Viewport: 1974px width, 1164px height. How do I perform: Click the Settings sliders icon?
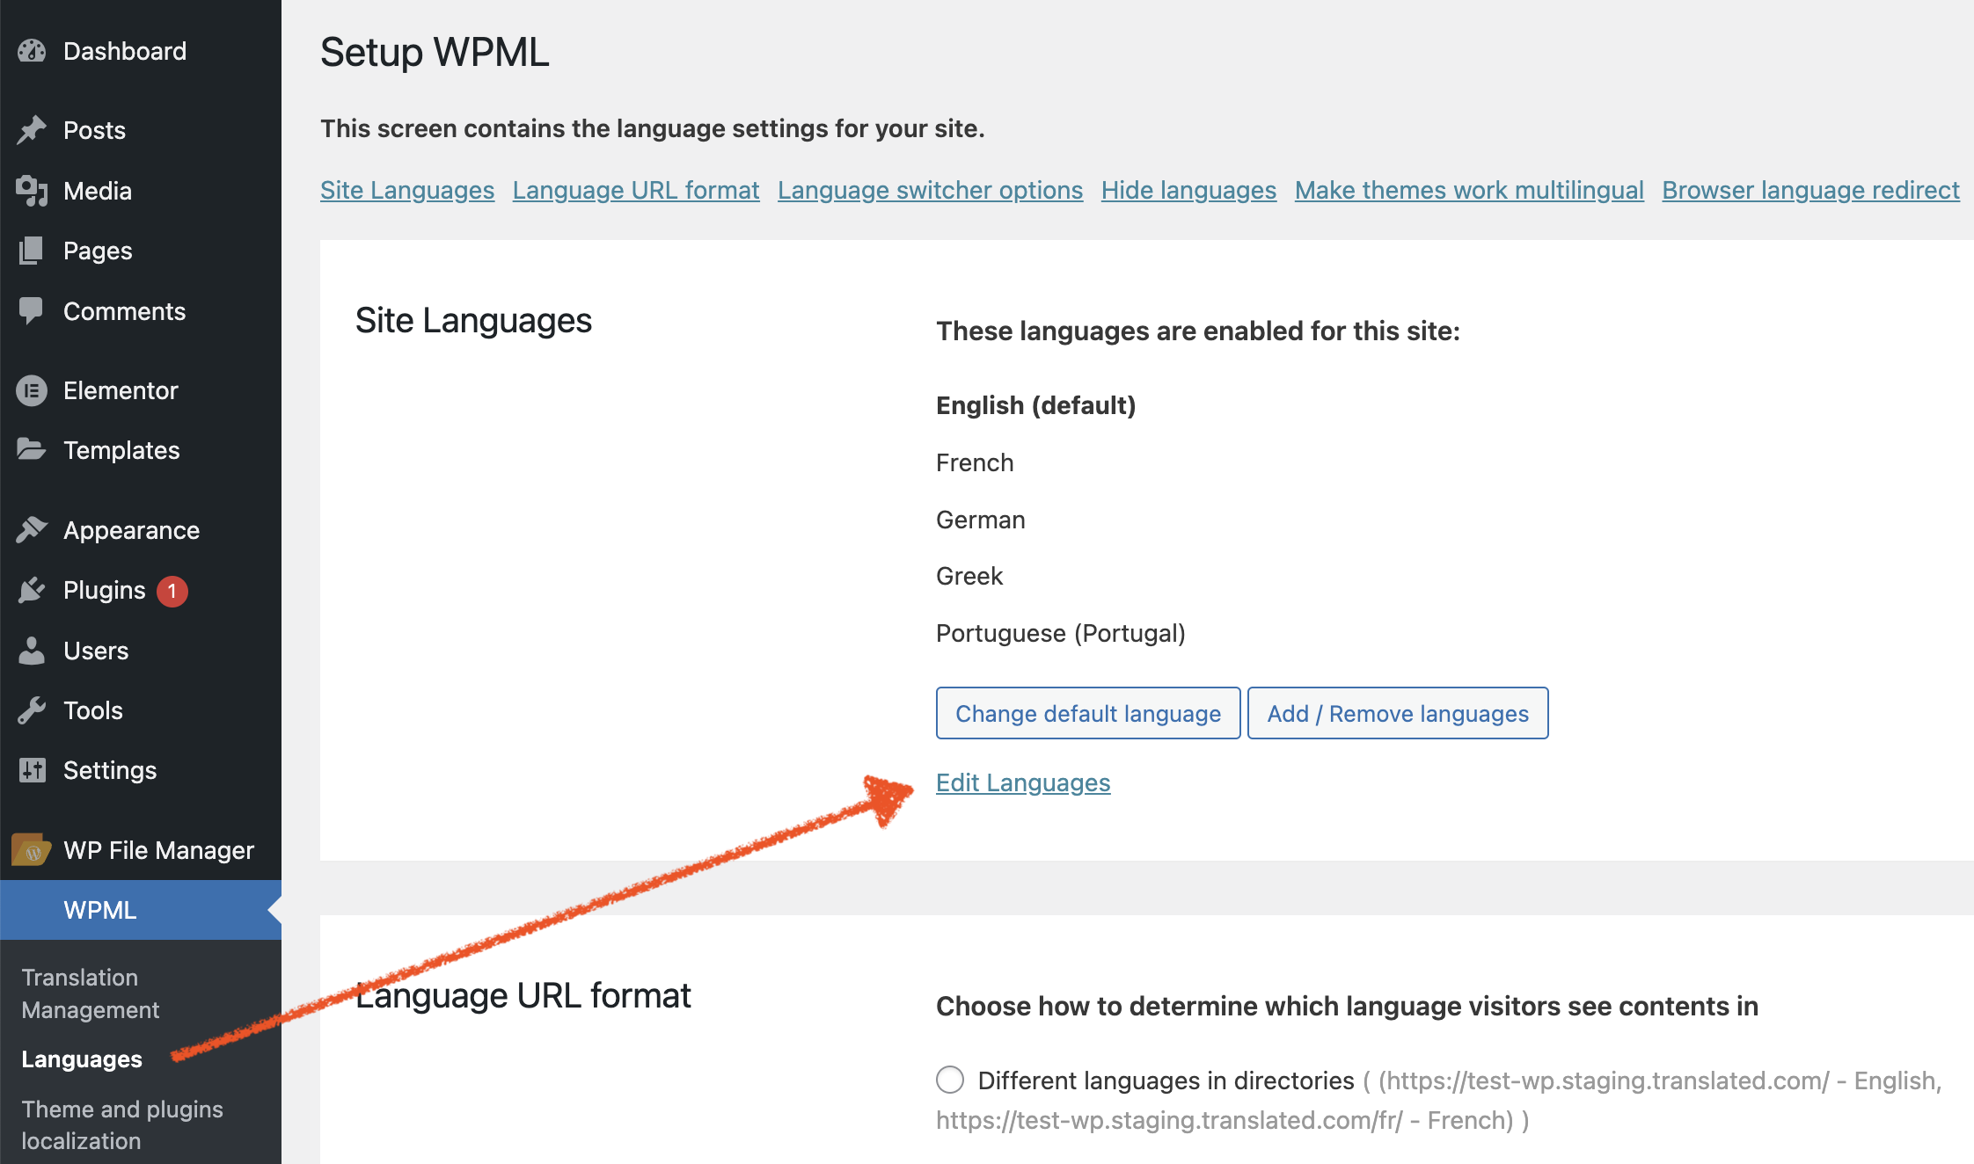coord(32,770)
